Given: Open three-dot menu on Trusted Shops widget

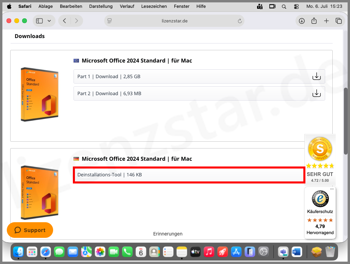Looking at the screenshot, I should pyautogui.click(x=332, y=189).
